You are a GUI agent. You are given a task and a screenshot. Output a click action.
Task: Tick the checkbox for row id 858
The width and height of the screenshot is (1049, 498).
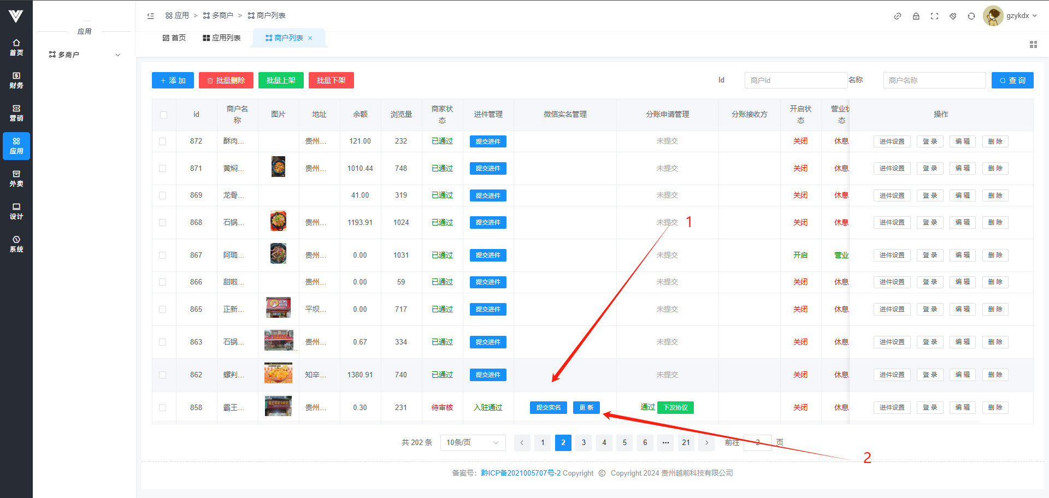[162, 408]
